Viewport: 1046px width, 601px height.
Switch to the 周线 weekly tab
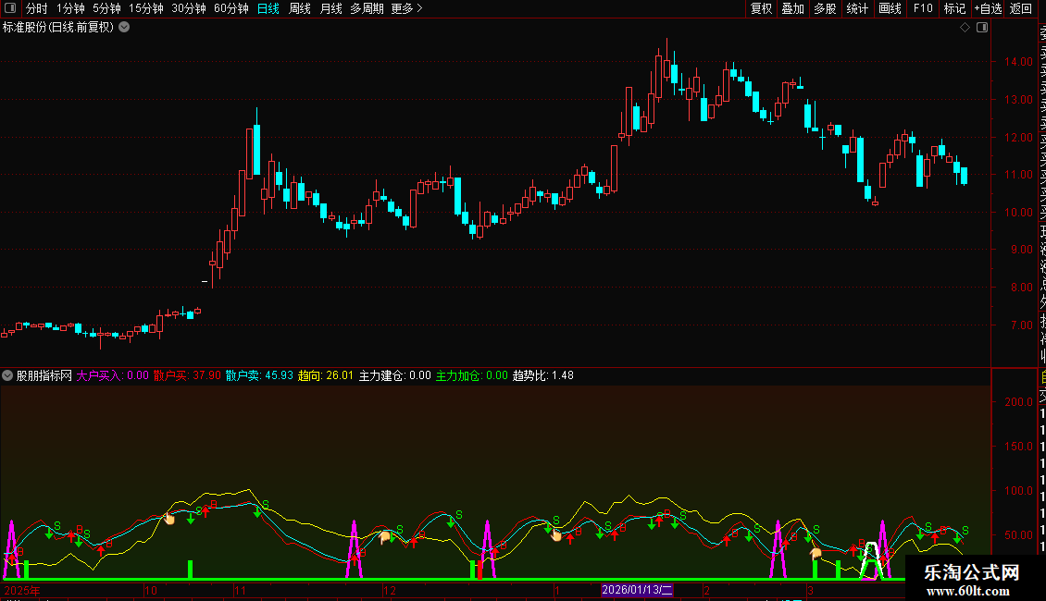(x=300, y=8)
